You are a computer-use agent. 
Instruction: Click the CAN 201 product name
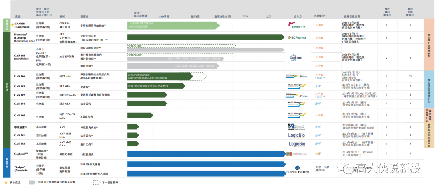20,136
